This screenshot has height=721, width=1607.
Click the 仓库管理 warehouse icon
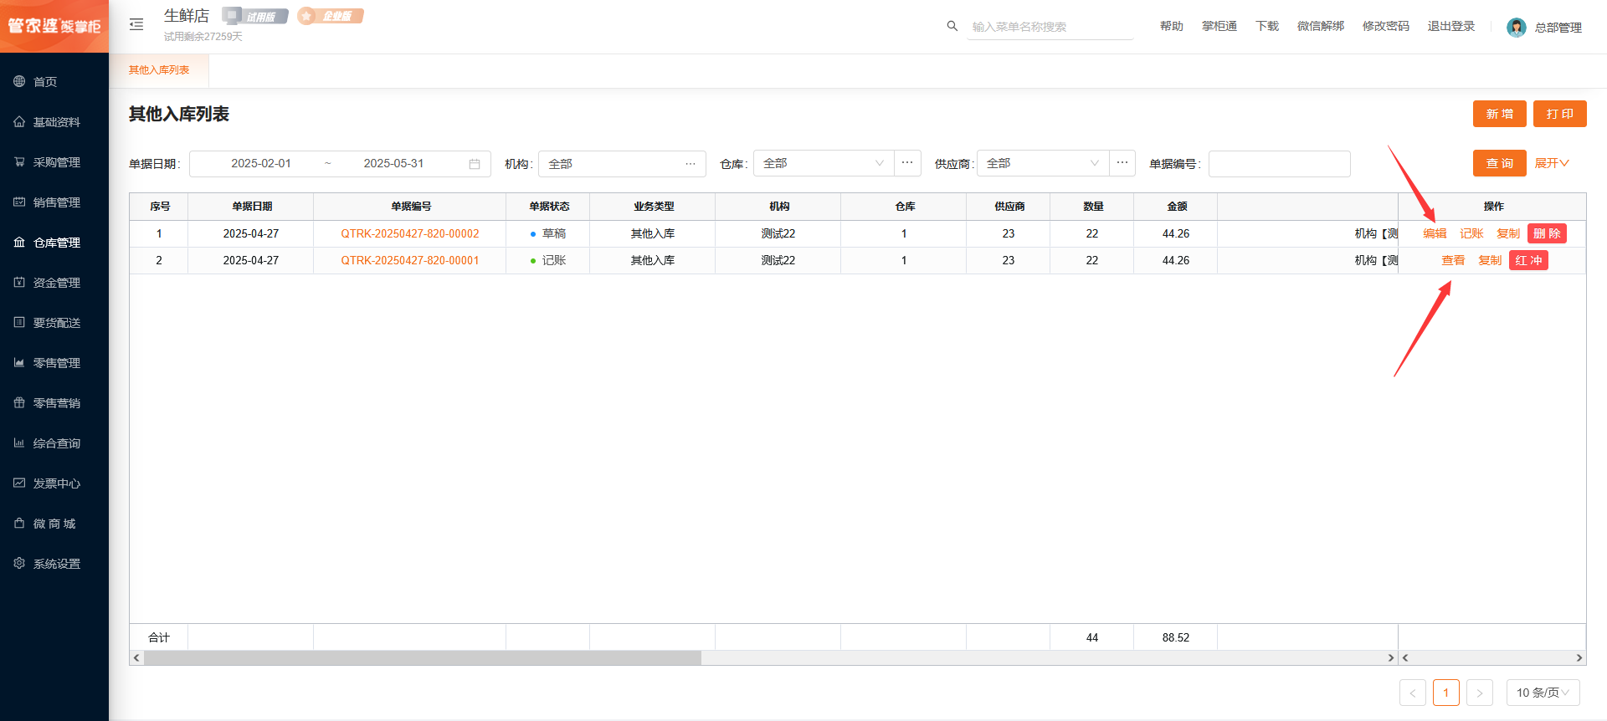pos(19,242)
